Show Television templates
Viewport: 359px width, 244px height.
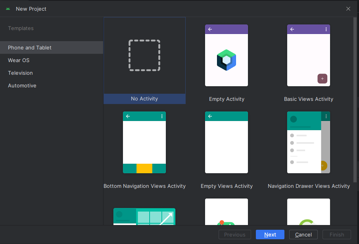coord(20,73)
